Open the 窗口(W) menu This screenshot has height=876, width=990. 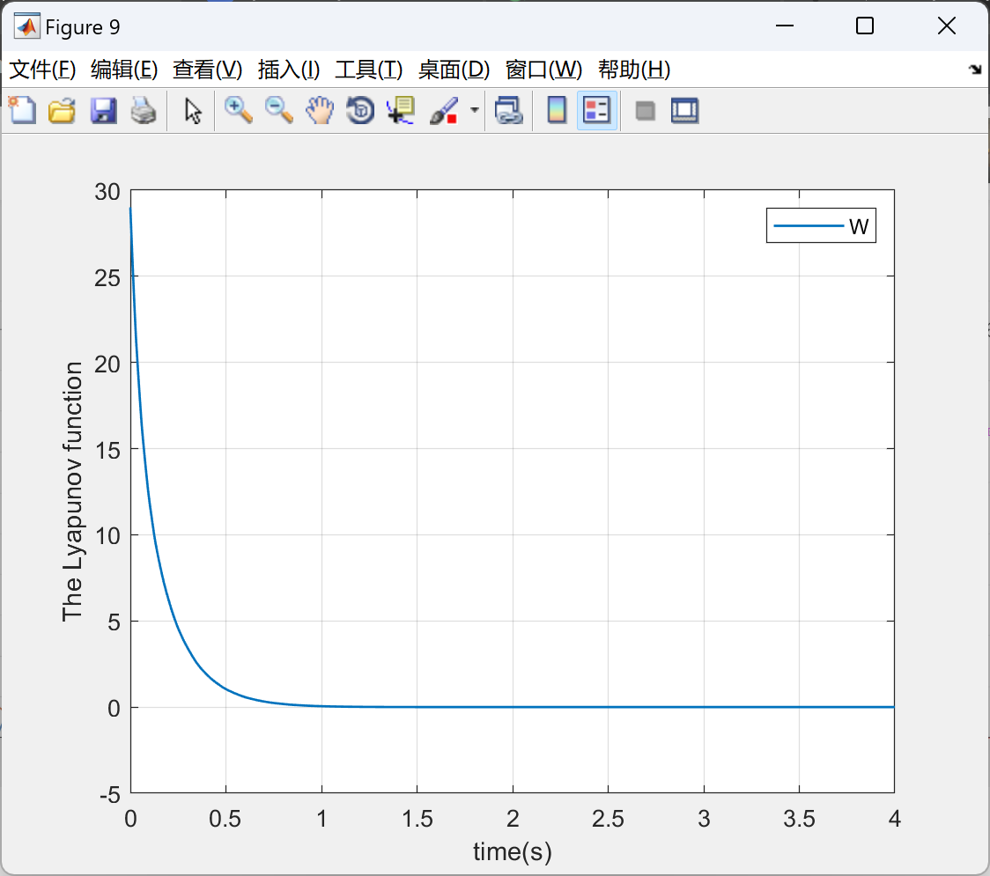[x=543, y=70]
